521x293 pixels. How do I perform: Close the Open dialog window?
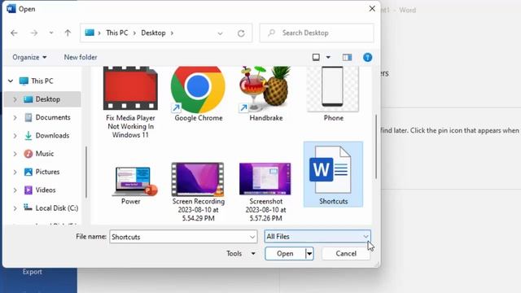click(x=372, y=9)
